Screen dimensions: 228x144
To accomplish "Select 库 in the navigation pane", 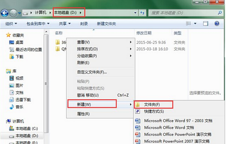I will 11,71.
